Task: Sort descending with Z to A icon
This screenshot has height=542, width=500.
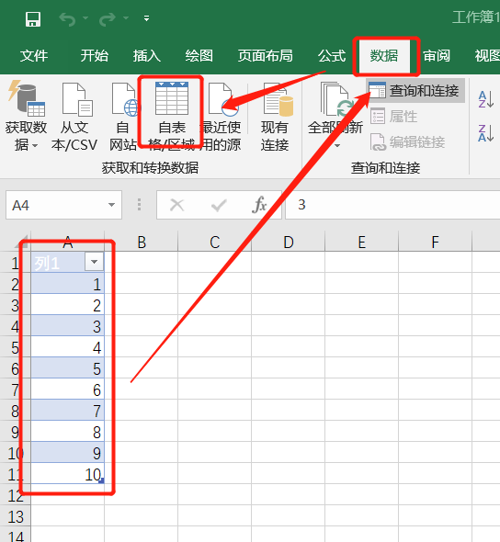Action: 485,133
